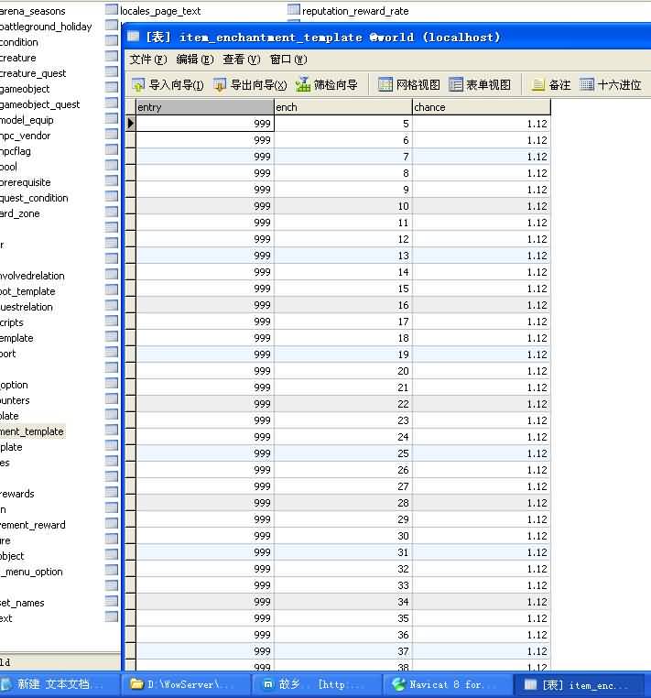Select _menu_option table in background list
651x698 pixels.
coord(32,571)
